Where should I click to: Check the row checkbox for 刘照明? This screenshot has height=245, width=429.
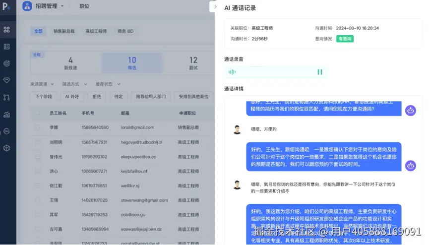37,142
